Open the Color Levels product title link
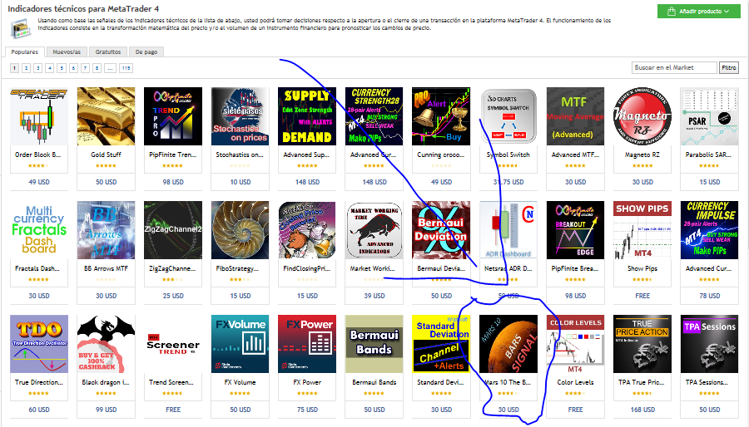This screenshot has height=427, width=749. (x=575, y=382)
